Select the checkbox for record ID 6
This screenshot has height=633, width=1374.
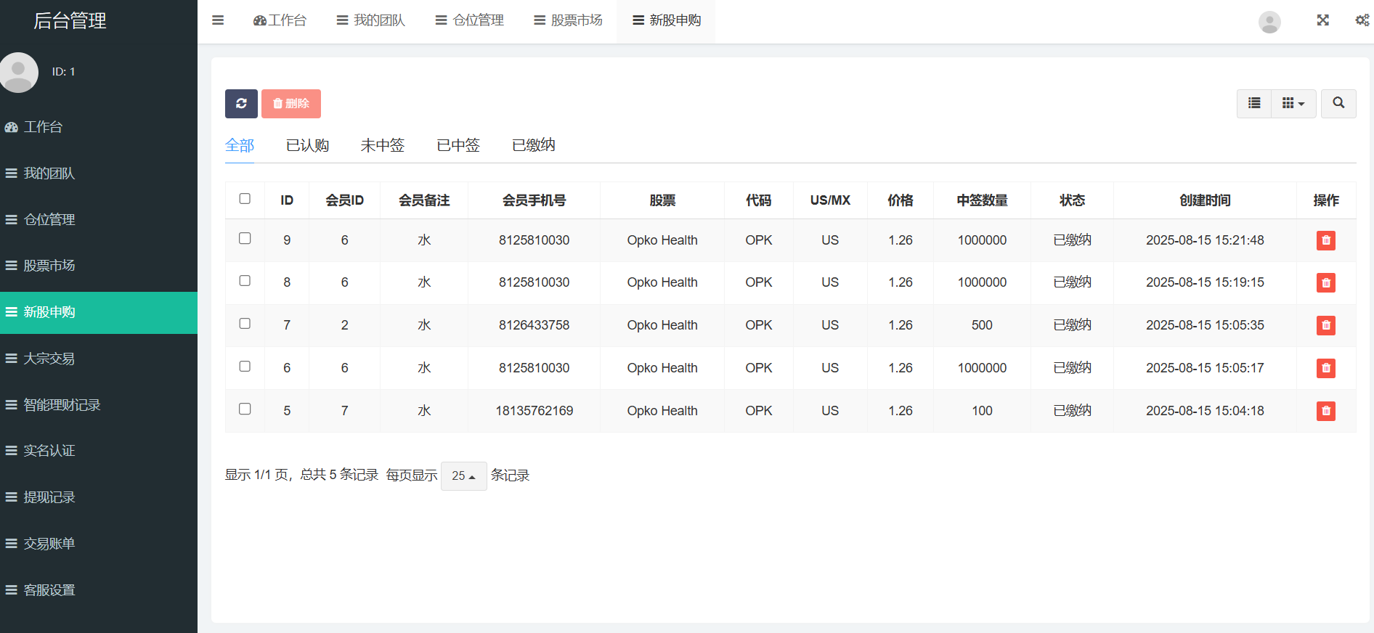(245, 367)
